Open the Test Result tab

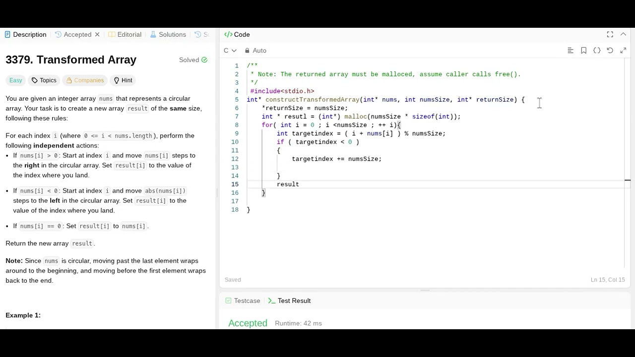point(290,300)
